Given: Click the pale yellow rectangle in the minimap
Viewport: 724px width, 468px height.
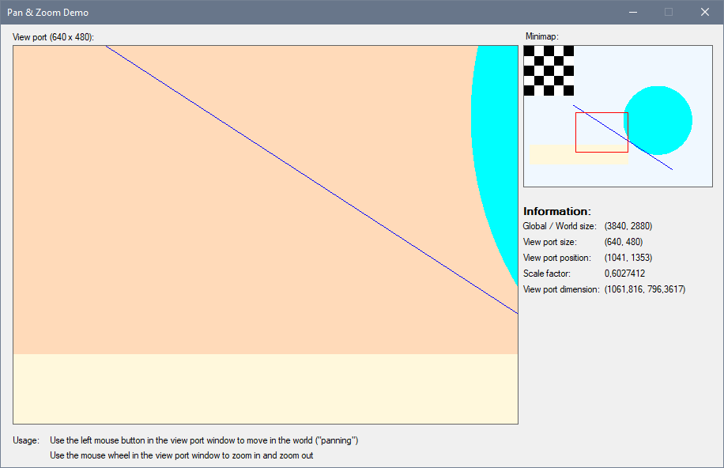Looking at the screenshot, I should click(x=579, y=155).
